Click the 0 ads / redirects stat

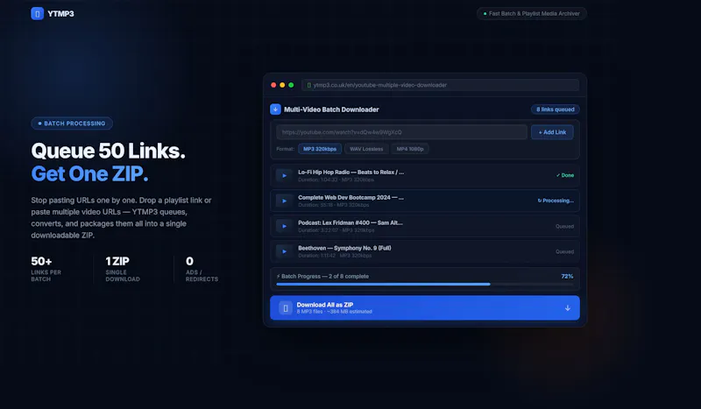202,269
